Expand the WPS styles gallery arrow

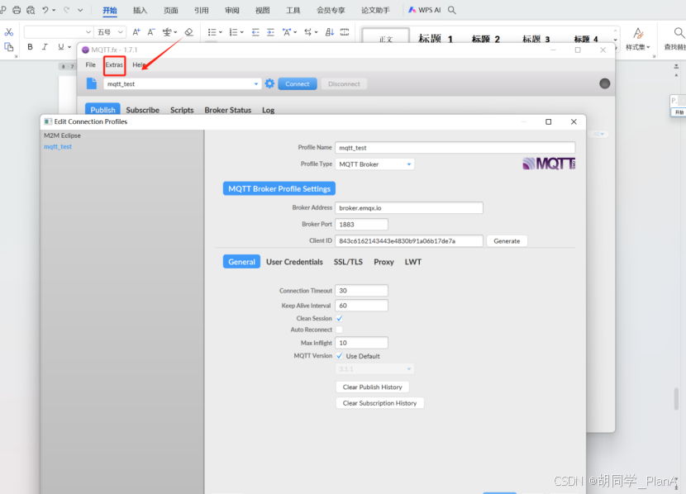coord(616,40)
